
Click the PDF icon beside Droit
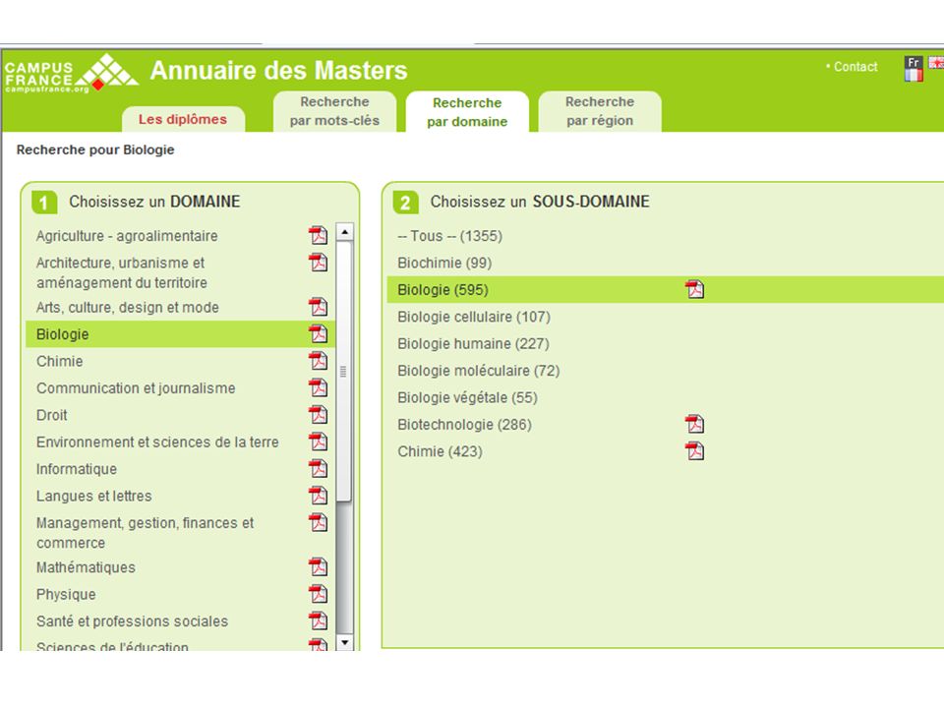click(318, 415)
